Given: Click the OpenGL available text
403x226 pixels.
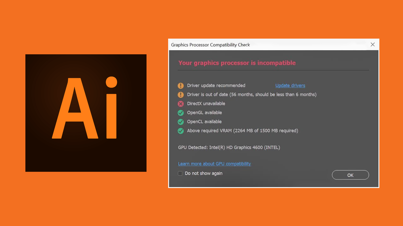Looking at the screenshot, I should 205,113.
